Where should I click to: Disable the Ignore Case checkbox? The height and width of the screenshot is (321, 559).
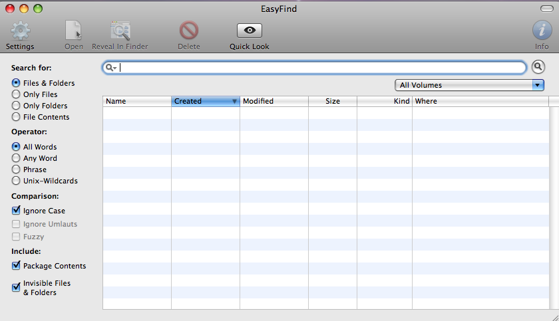[x=16, y=211]
